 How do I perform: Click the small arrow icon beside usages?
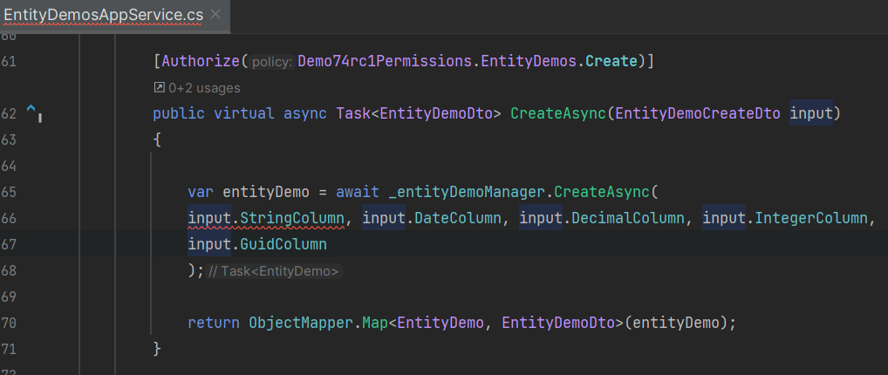[159, 87]
